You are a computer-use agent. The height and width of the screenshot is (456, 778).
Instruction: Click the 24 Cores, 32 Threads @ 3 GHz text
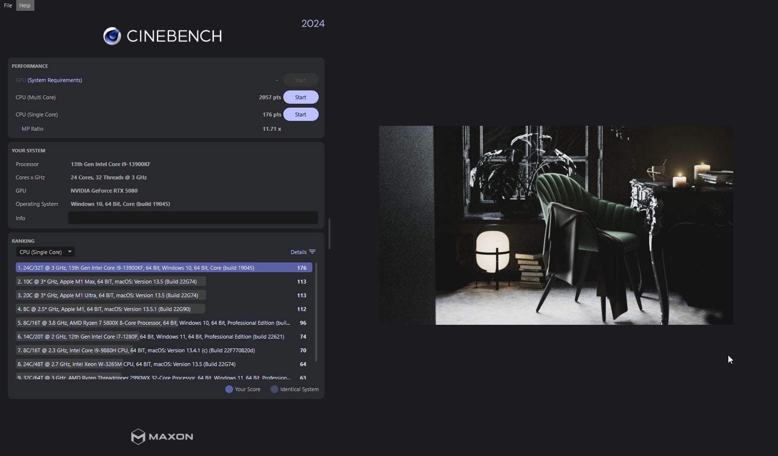(x=109, y=177)
